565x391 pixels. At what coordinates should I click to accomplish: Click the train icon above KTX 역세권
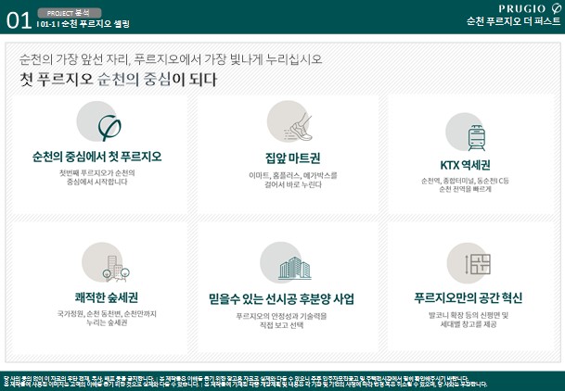point(476,138)
